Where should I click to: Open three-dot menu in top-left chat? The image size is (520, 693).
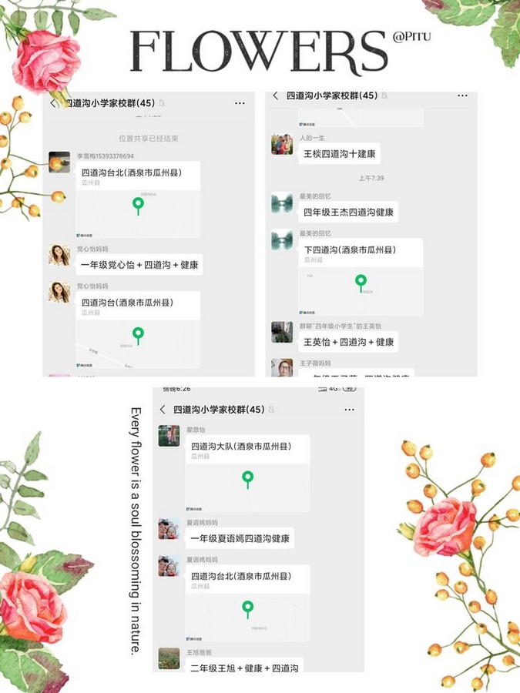tap(240, 103)
